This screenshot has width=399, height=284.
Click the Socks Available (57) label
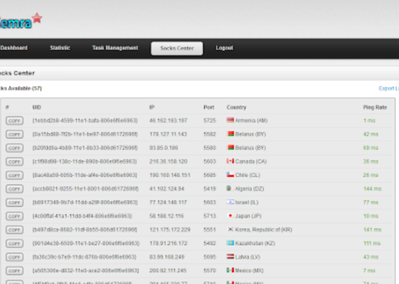tap(21, 88)
